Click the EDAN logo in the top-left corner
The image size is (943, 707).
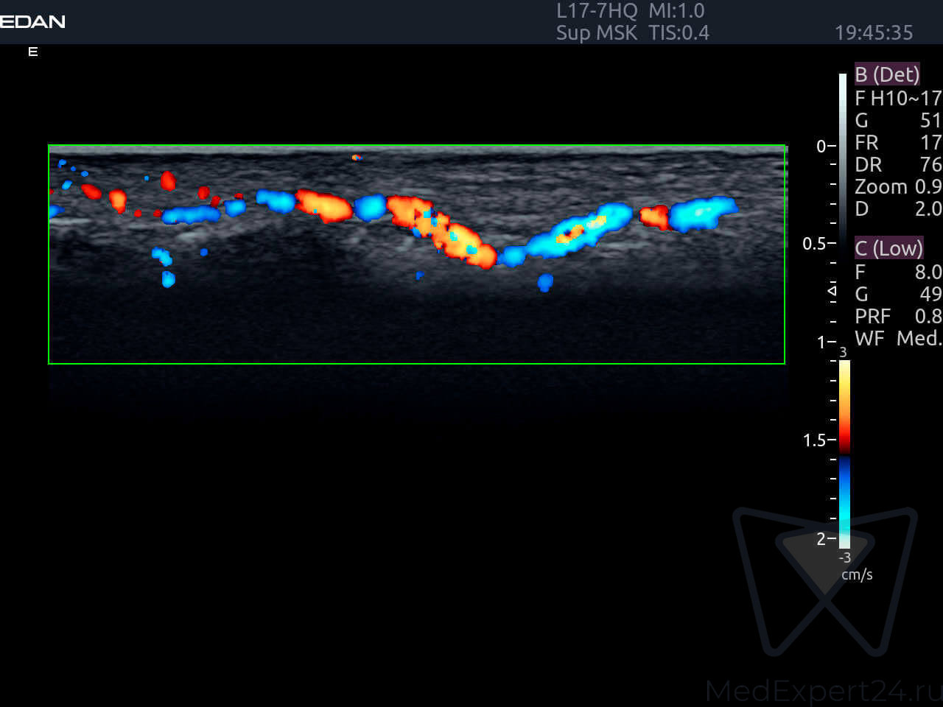[32, 21]
